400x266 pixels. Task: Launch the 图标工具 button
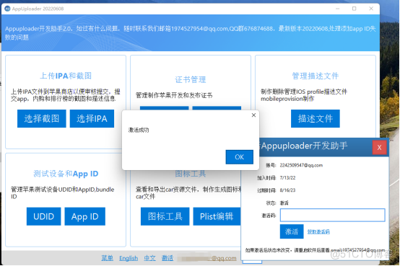(x=165, y=216)
